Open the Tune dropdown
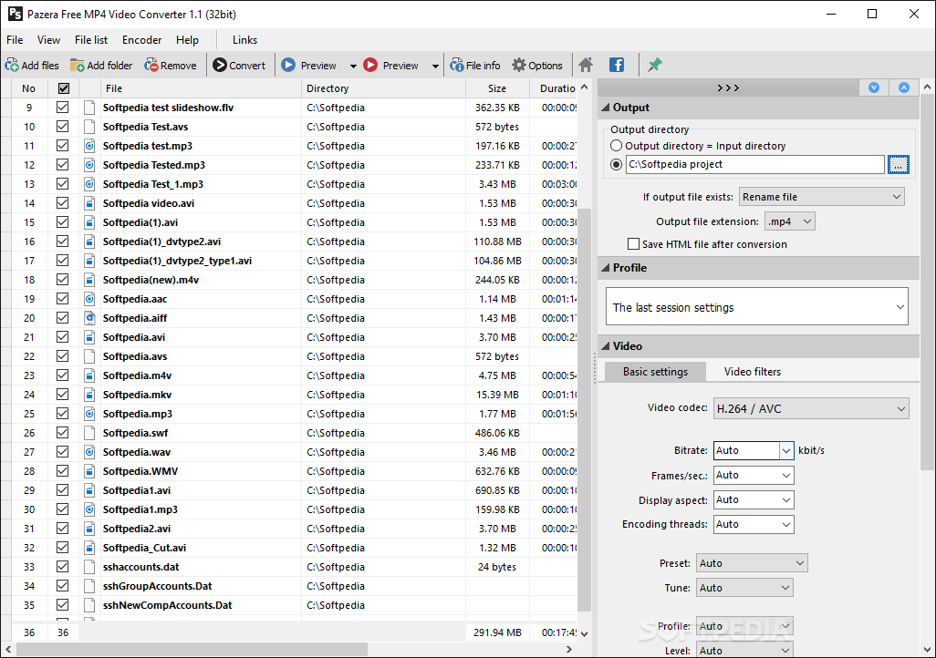The height and width of the screenshot is (658, 936). click(x=744, y=588)
